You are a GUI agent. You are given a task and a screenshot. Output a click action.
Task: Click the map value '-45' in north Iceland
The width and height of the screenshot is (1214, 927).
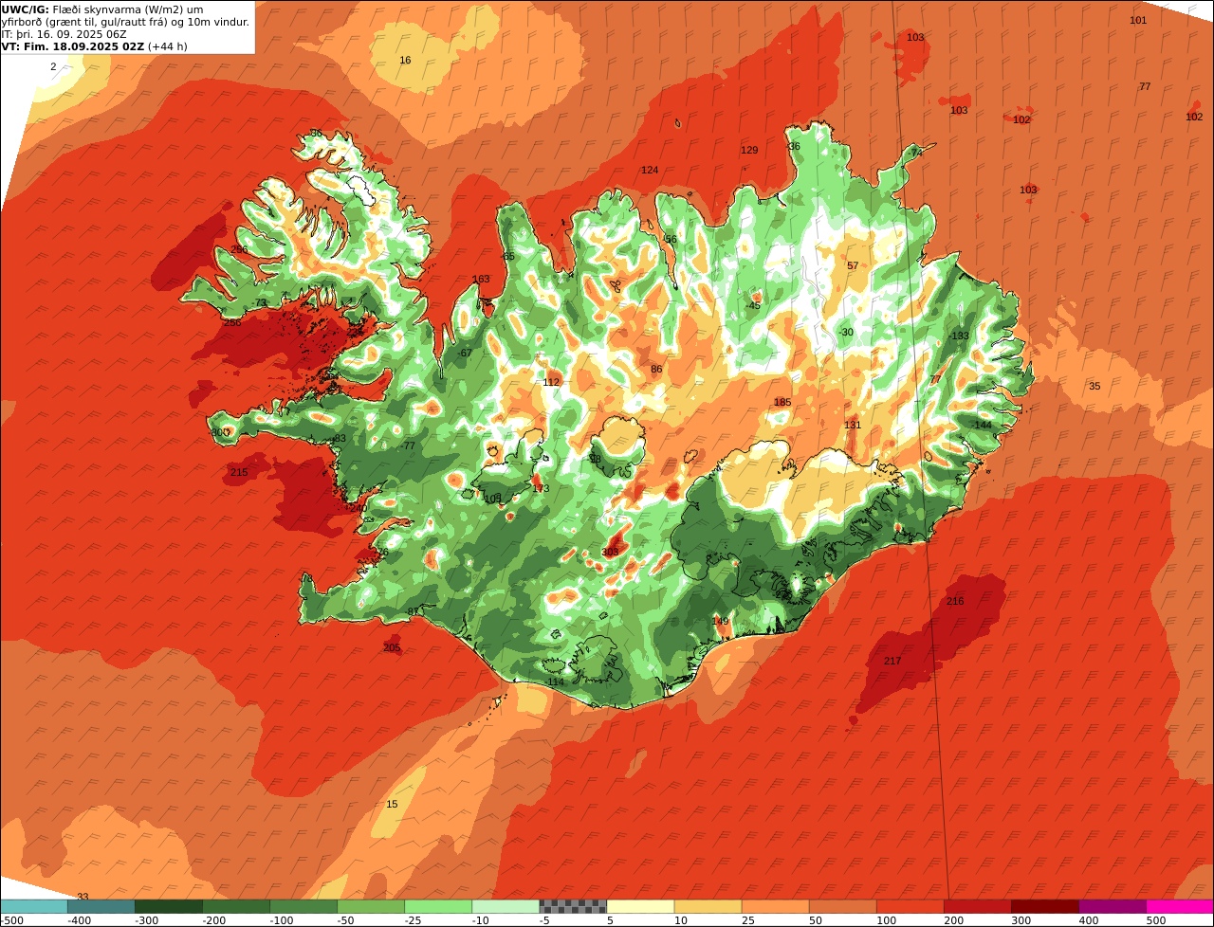753,306
